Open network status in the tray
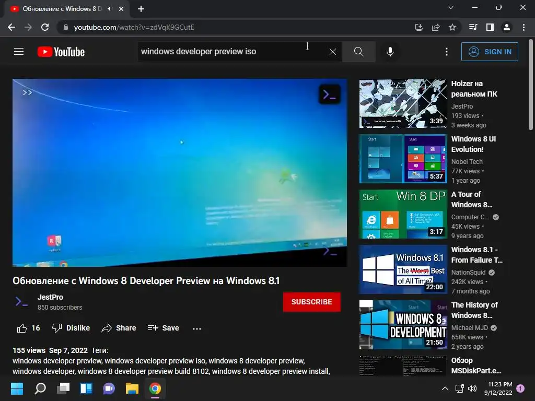The image size is (535, 401). (x=460, y=388)
